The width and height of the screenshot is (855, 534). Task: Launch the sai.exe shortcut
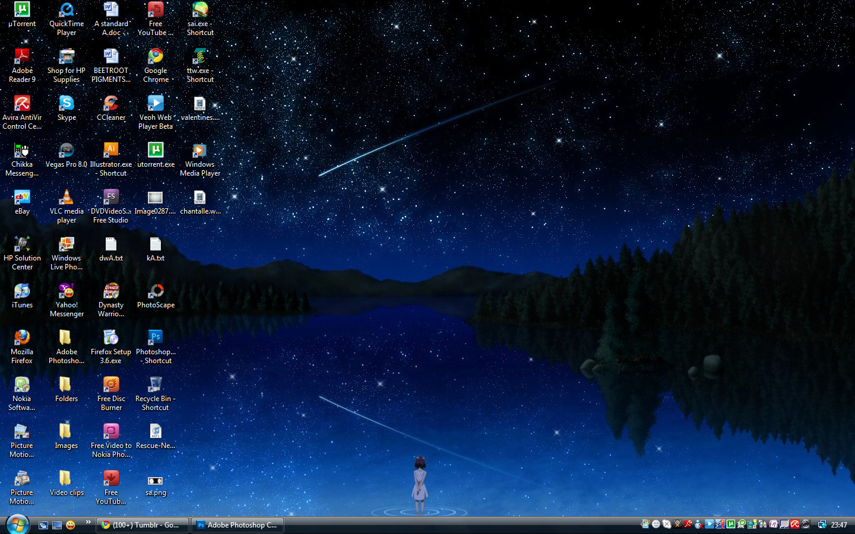200,19
